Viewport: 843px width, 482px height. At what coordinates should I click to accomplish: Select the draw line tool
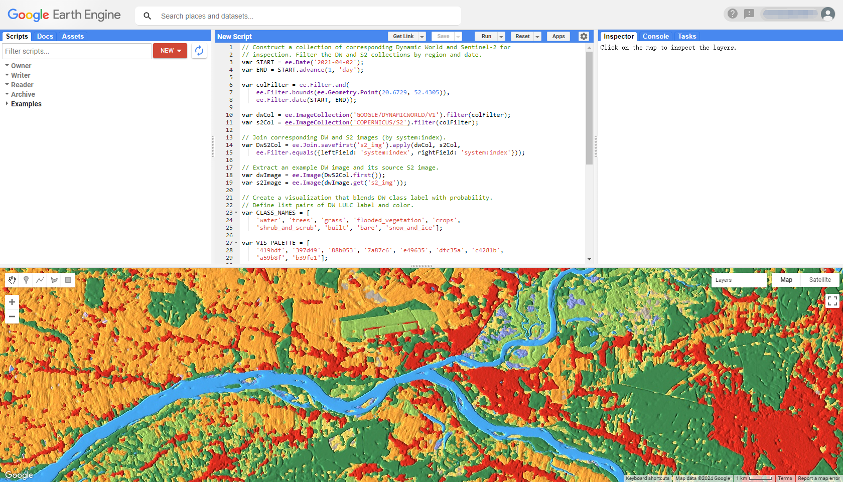pos(40,280)
